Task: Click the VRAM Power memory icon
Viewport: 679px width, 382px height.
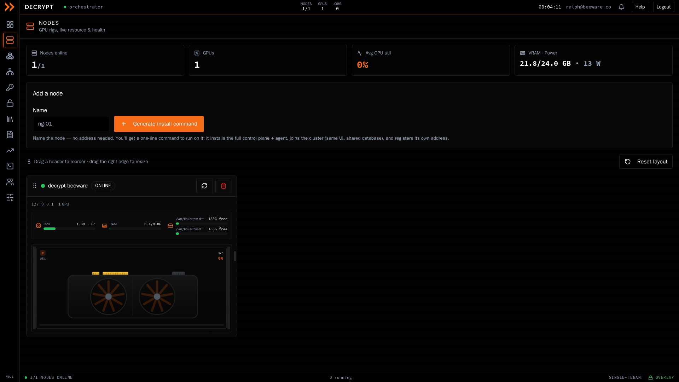Action: 522,53
